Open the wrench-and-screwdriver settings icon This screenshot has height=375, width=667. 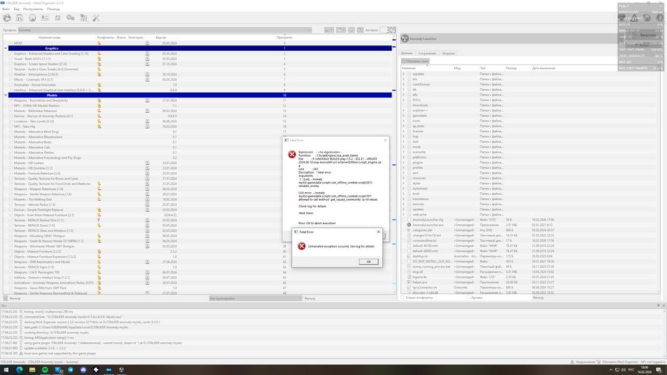click(95, 18)
